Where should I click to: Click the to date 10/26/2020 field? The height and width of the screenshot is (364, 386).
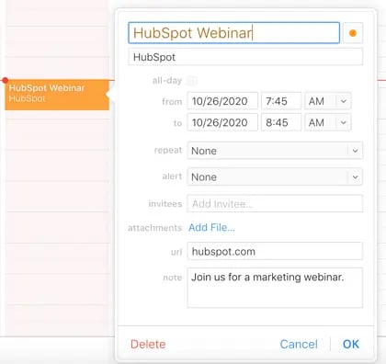tap(222, 122)
